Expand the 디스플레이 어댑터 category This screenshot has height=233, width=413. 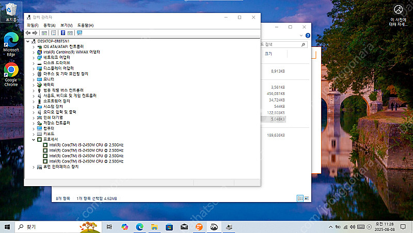tap(34, 68)
